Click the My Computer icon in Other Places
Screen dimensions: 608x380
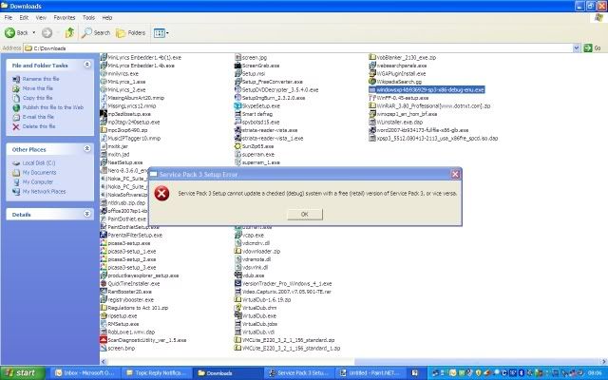coord(16,181)
